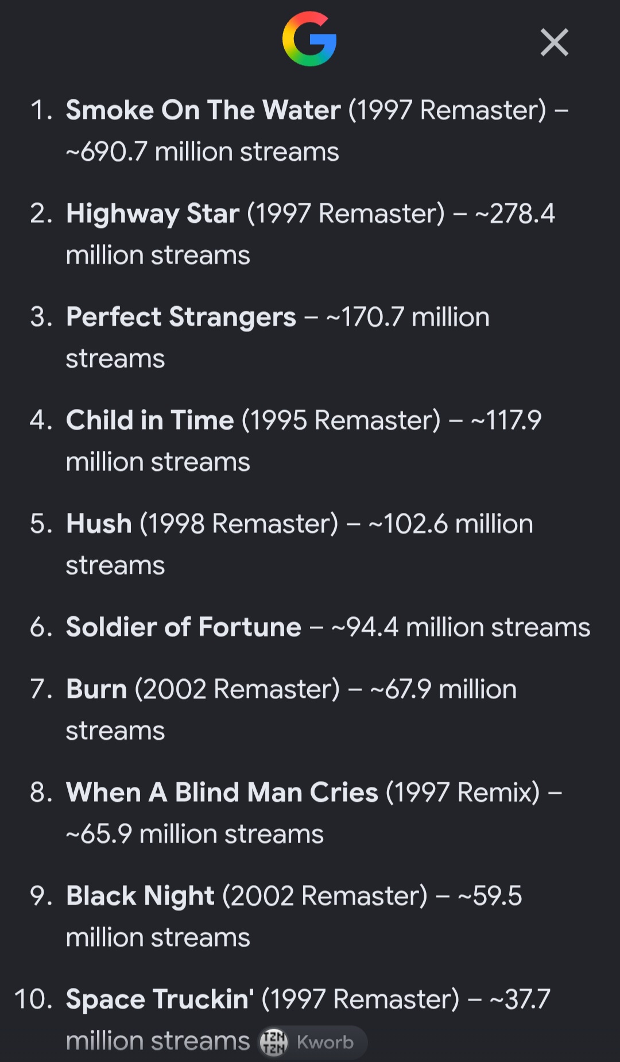
Task: Tap When A Blind Man Cries title
Action: [222, 792]
